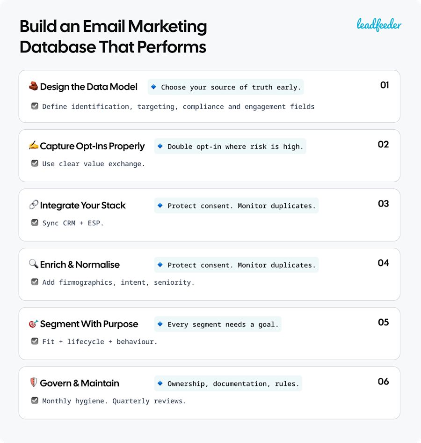Click the target icon beside Segment With Purpose
421x443 pixels.
34,324
